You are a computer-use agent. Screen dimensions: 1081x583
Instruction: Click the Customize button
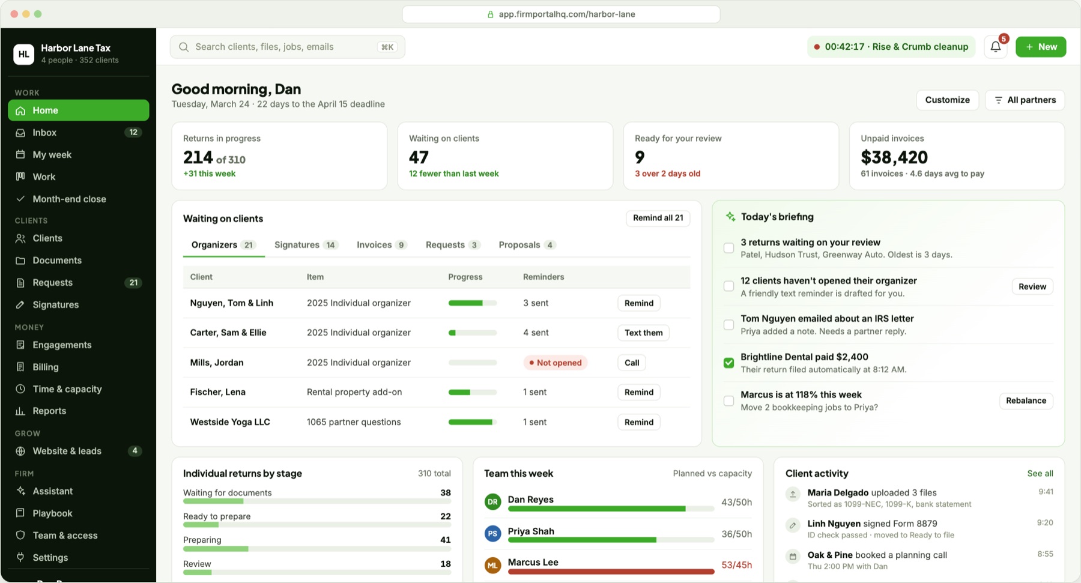[947, 100]
